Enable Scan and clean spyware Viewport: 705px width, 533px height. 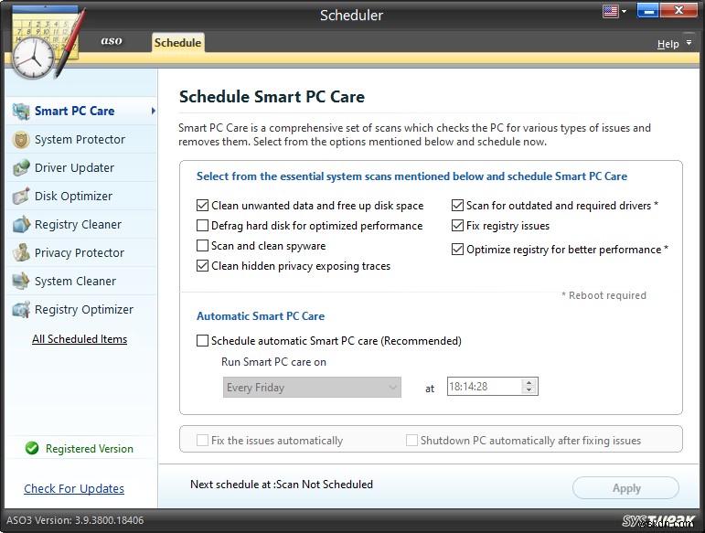coord(202,246)
